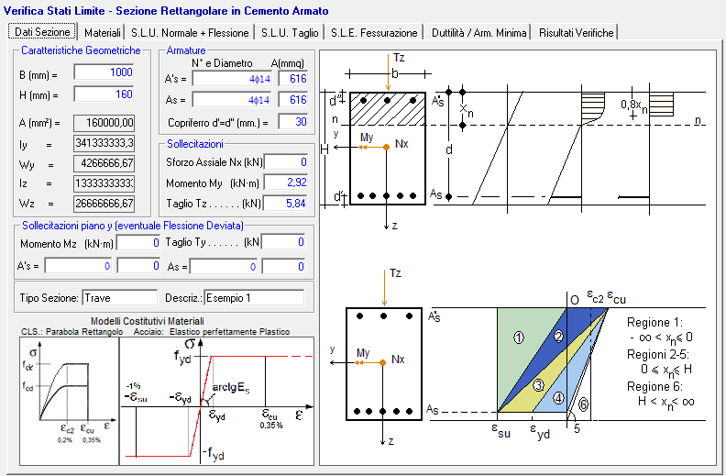
Task: Click Sollecitazioni piano y group title
Action: pyautogui.click(x=133, y=226)
